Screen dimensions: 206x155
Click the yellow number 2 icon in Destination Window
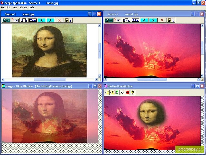click(x=112, y=92)
